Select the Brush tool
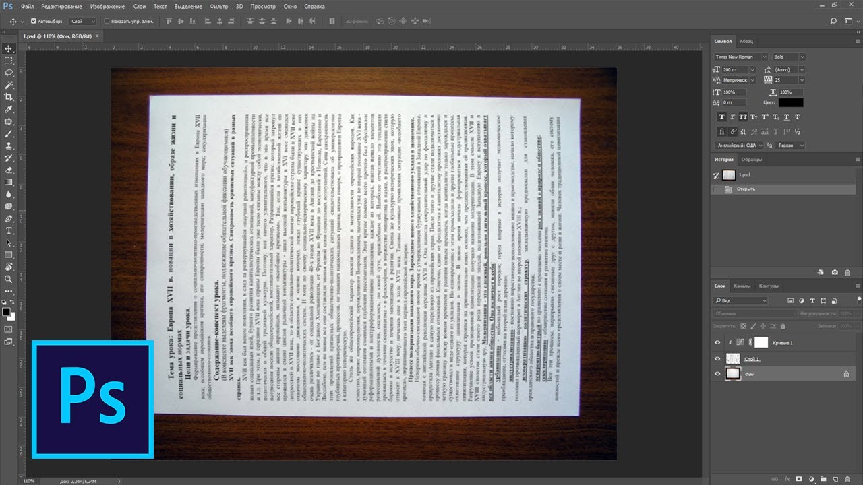The width and height of the screenshot is (863, 485). pos(9,133)
